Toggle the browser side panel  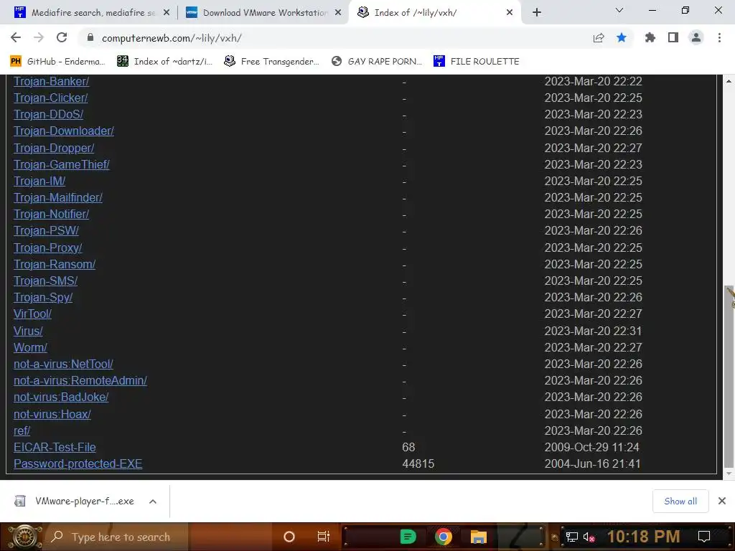pos(673,37)
